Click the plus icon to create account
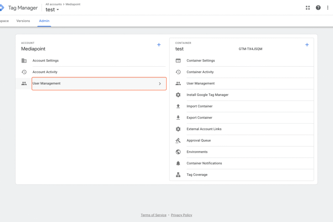Image resolution: width=333 pixels, height=222 pixels. 159,45
